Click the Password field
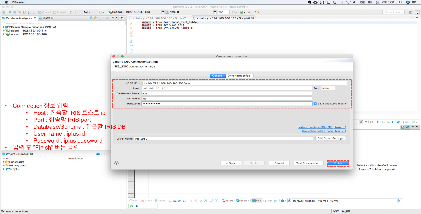This screenshot has width=421, height=214. 227,104
